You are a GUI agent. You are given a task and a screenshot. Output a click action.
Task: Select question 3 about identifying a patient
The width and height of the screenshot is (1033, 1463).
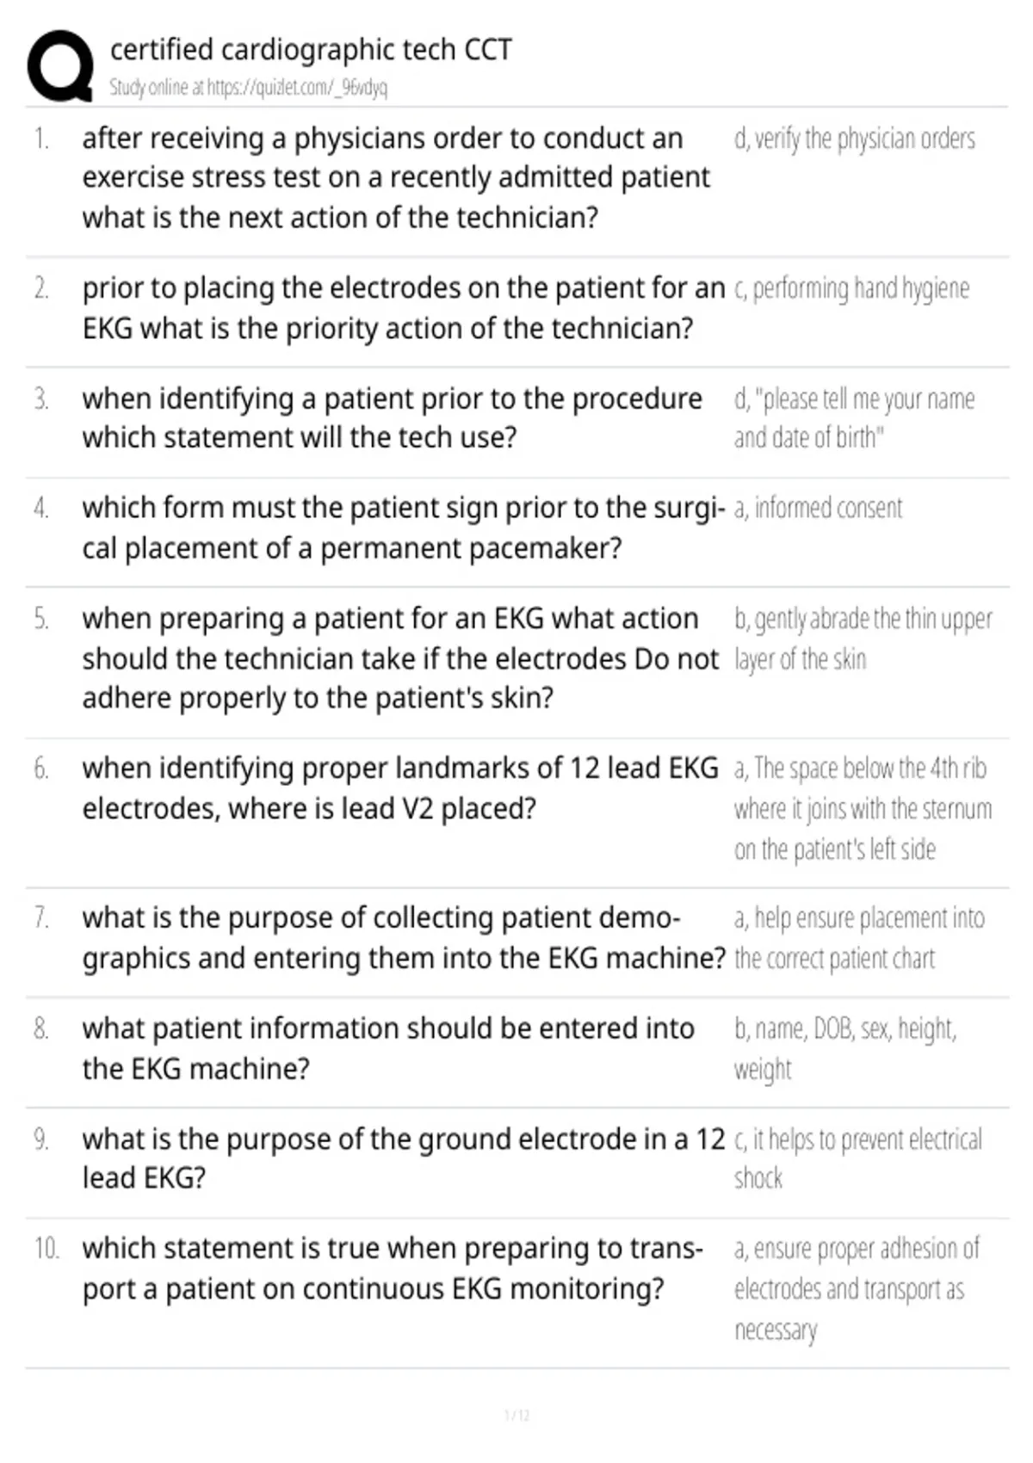click(x=392, y=418)
